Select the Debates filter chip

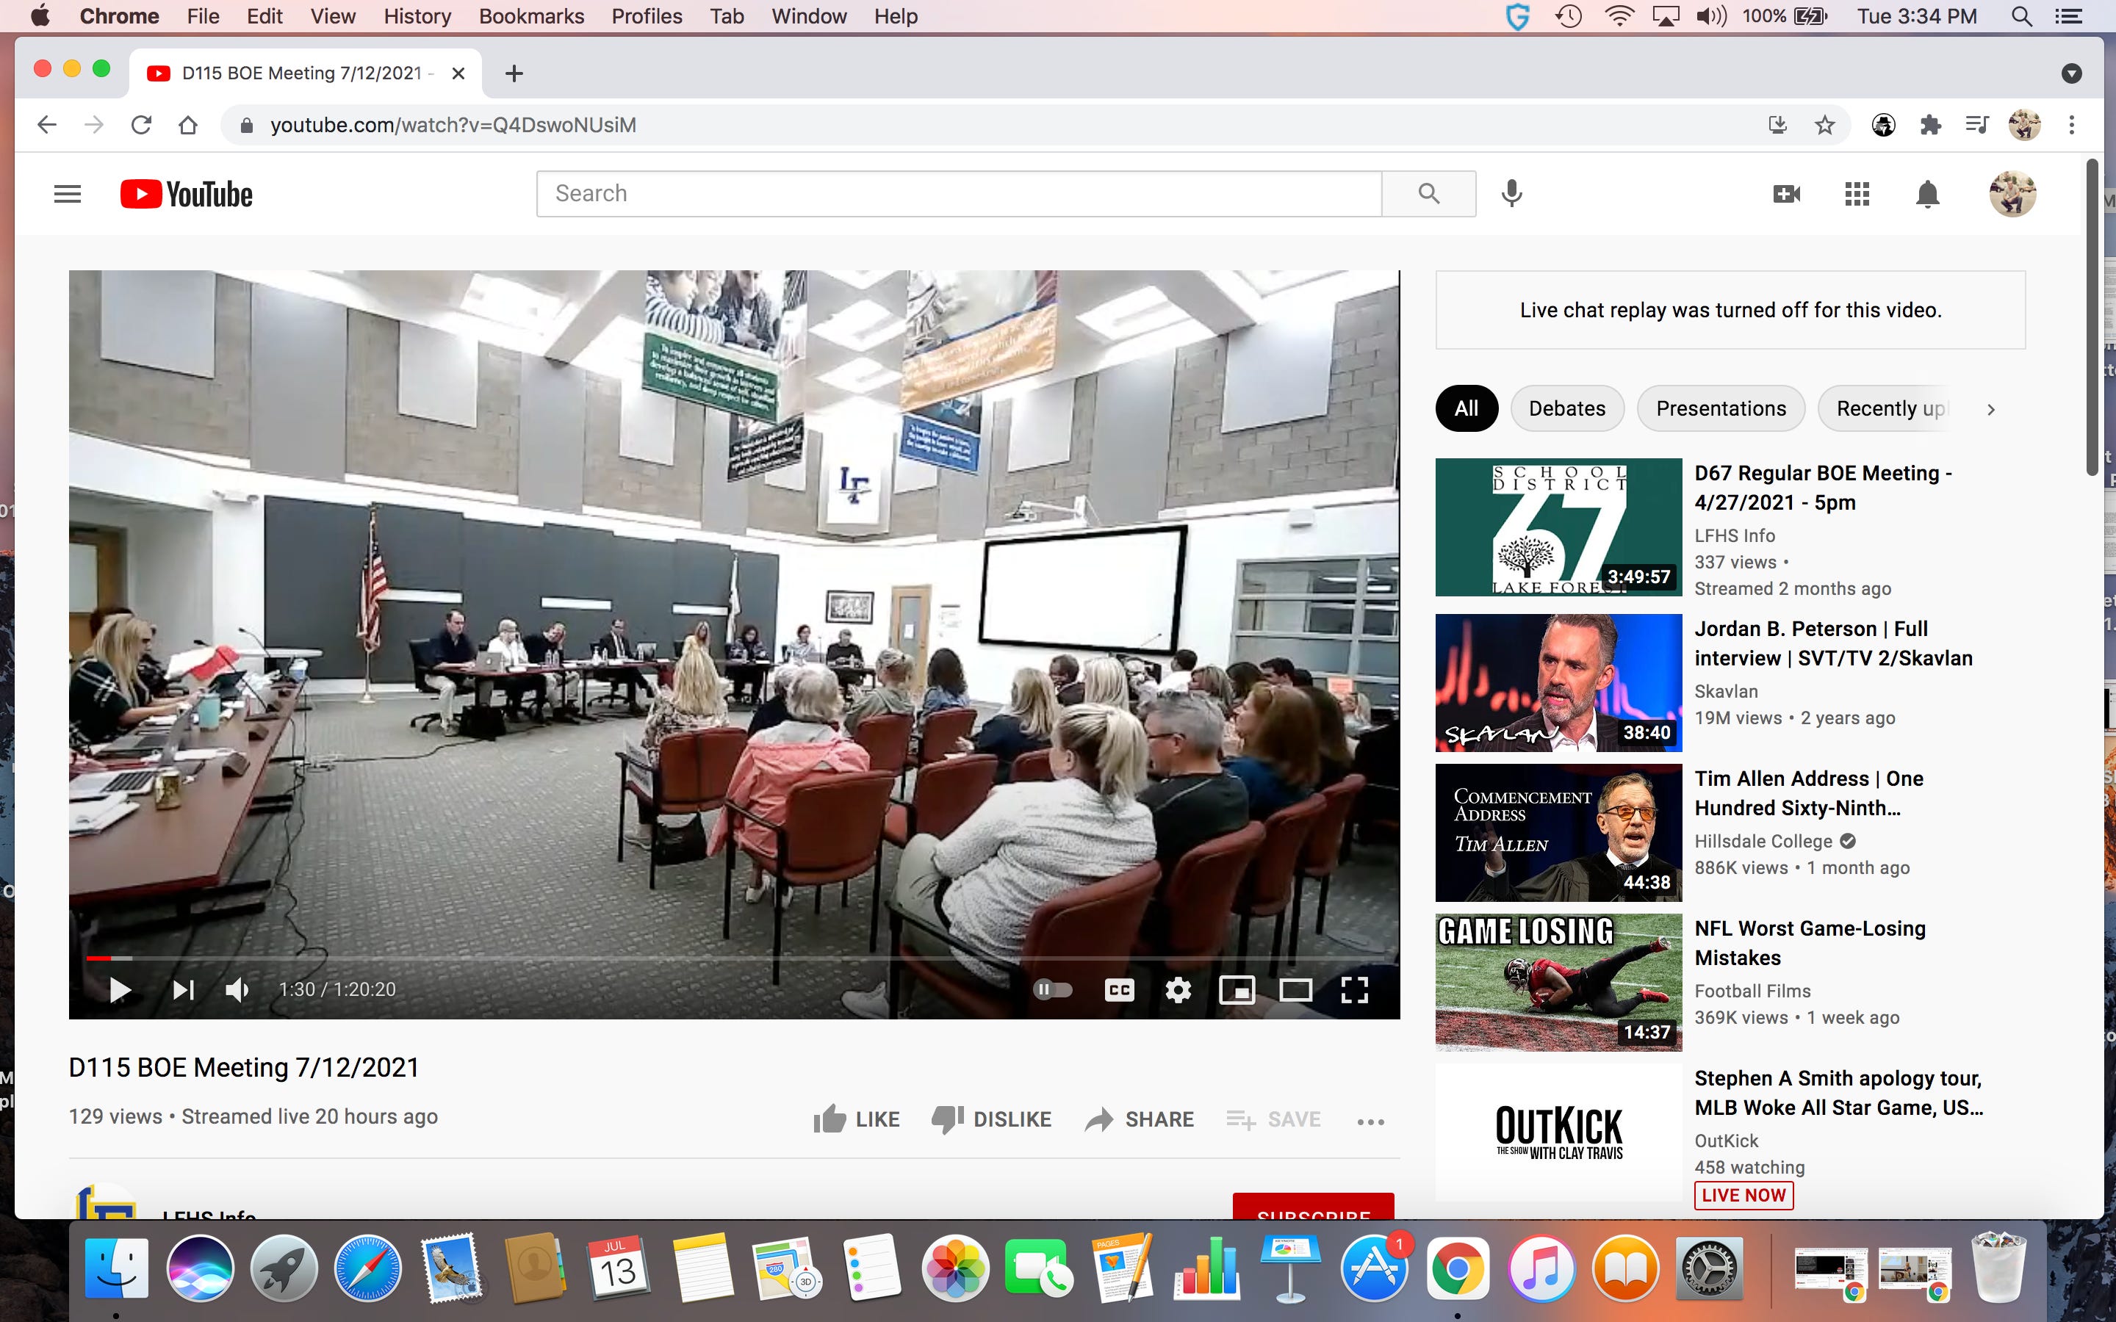pos(1567,409)
